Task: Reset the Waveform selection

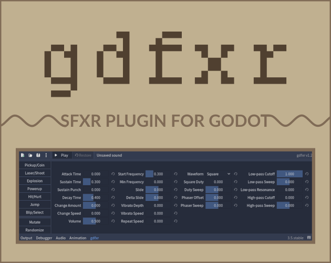Action: tap(235, 174)
